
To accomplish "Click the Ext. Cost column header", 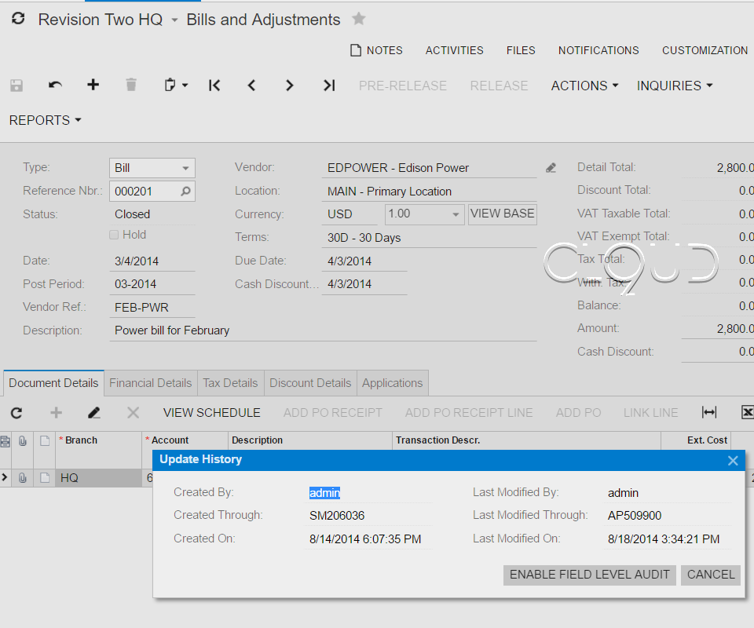I will [x=696, y=440].
